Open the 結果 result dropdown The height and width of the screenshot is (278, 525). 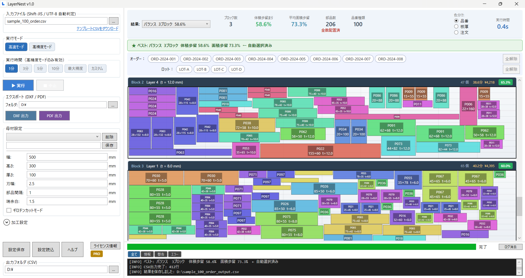click(x=176, y=24)
